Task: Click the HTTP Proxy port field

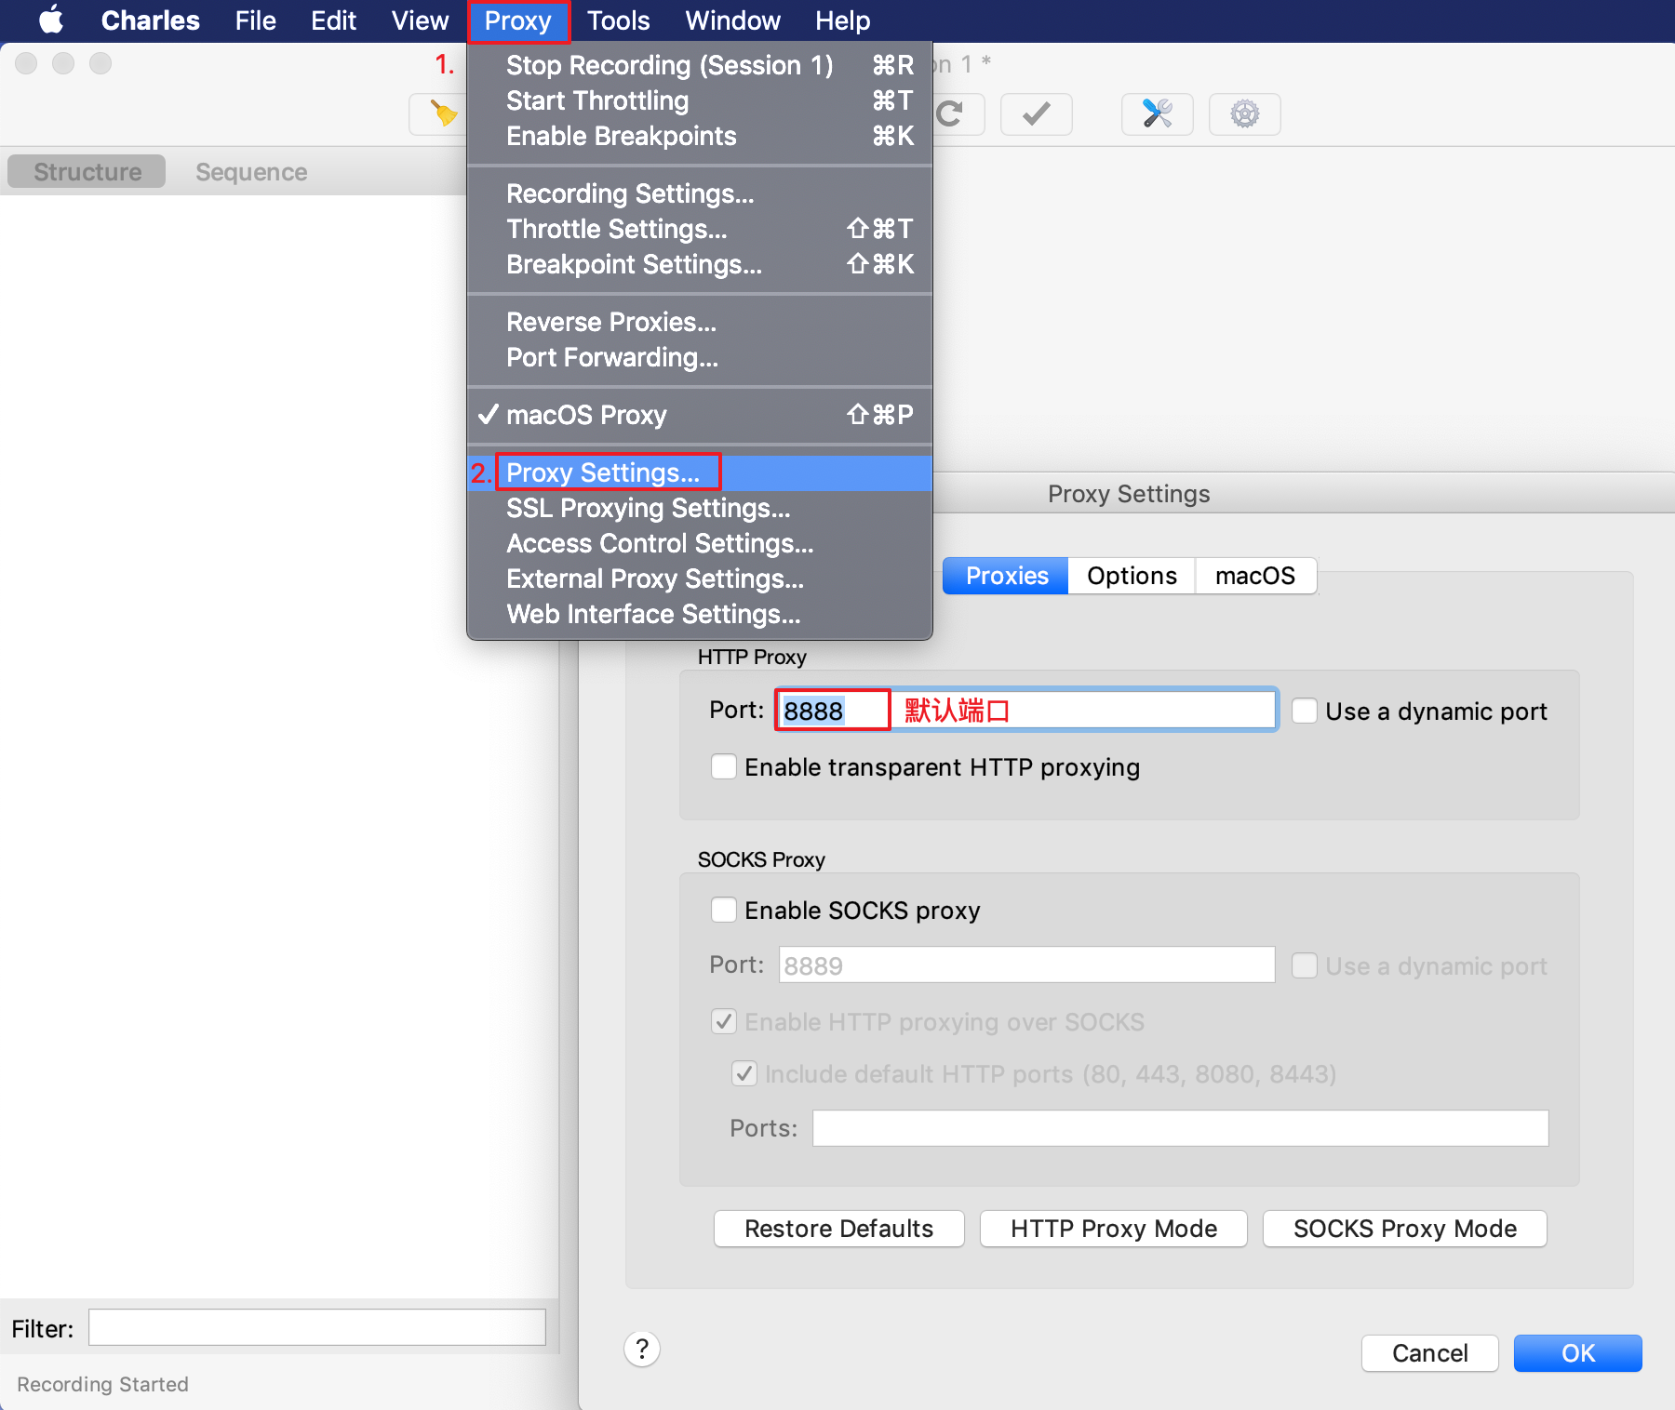Action: (x=1025, y=711)
